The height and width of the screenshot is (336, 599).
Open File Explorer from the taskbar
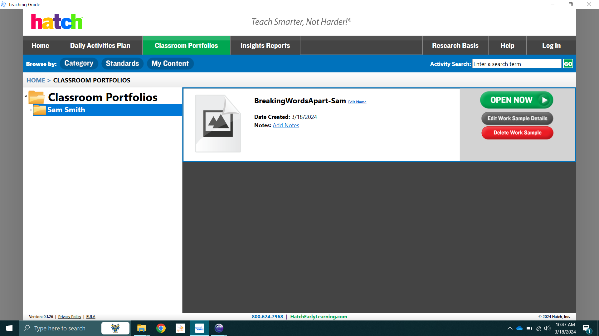pos(142,328)
